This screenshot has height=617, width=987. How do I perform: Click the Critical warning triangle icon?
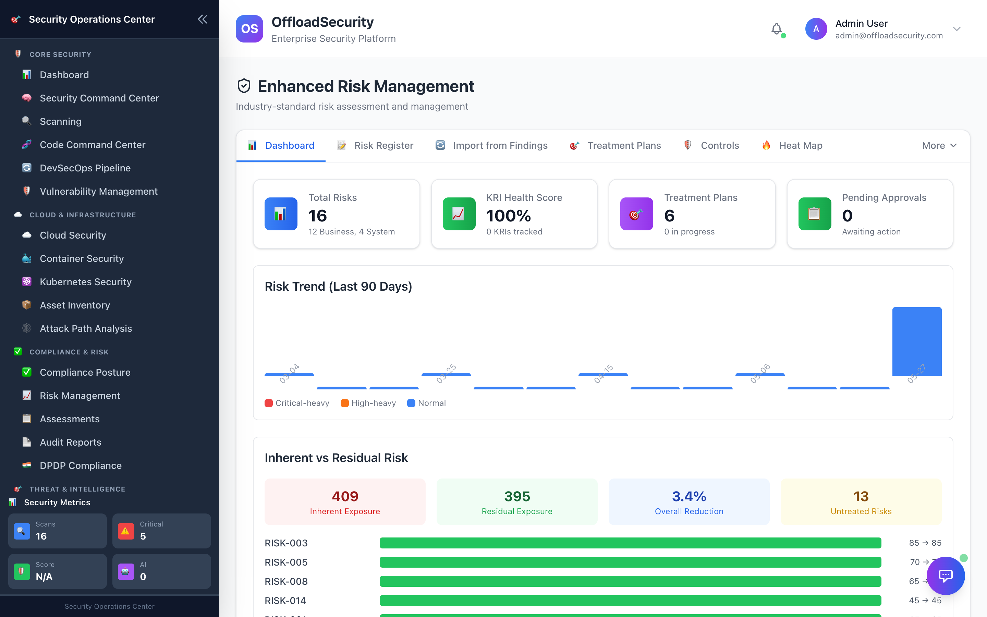point(126,531)
